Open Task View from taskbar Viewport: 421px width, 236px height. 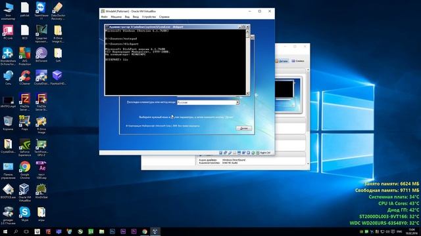[26, 231]
